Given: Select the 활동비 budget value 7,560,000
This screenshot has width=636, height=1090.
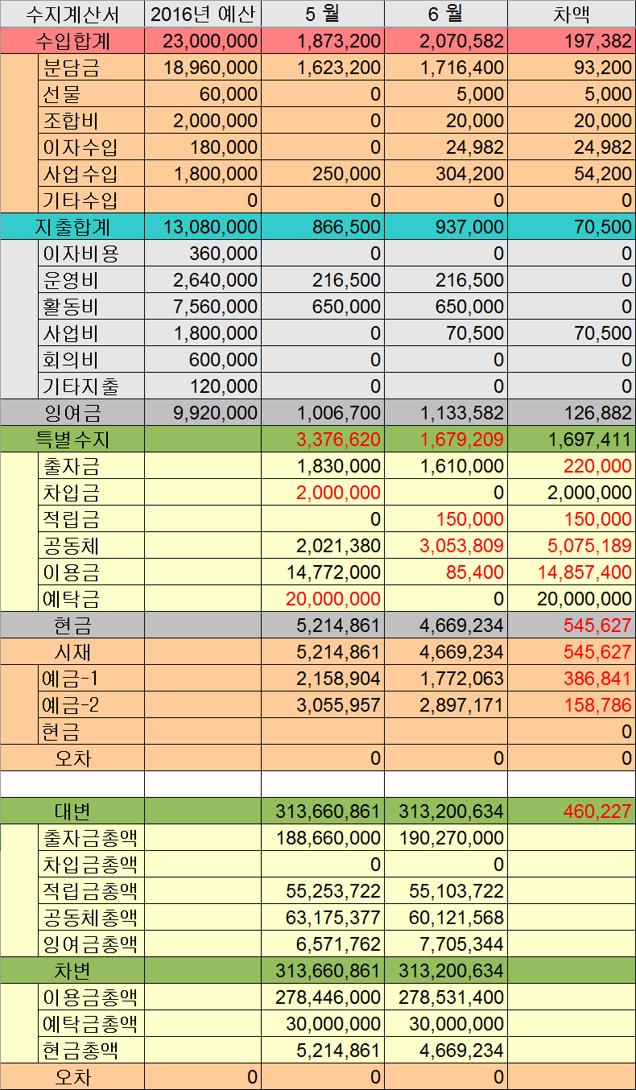Looking at the screenshot, I should click(203, 307).
